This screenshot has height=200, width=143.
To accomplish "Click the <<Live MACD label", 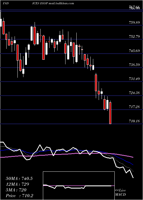I will [x=120, y=192].
